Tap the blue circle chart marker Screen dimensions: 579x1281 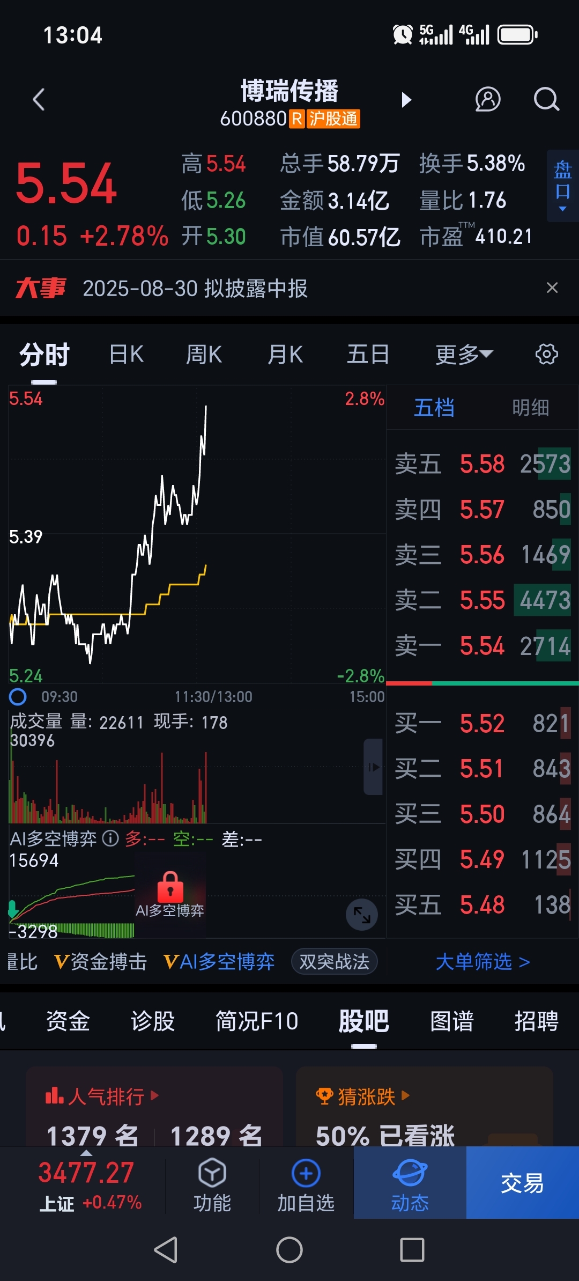click(x=18, y=697)
